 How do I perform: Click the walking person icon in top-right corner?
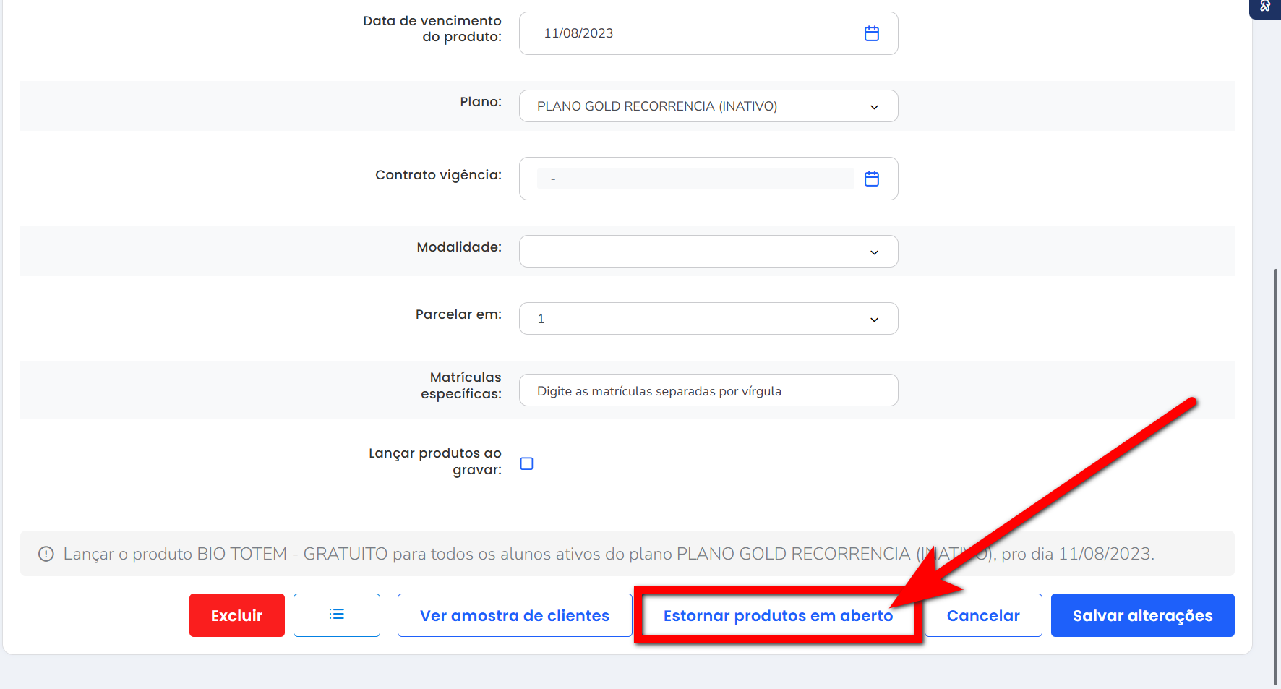[1265, 7]
